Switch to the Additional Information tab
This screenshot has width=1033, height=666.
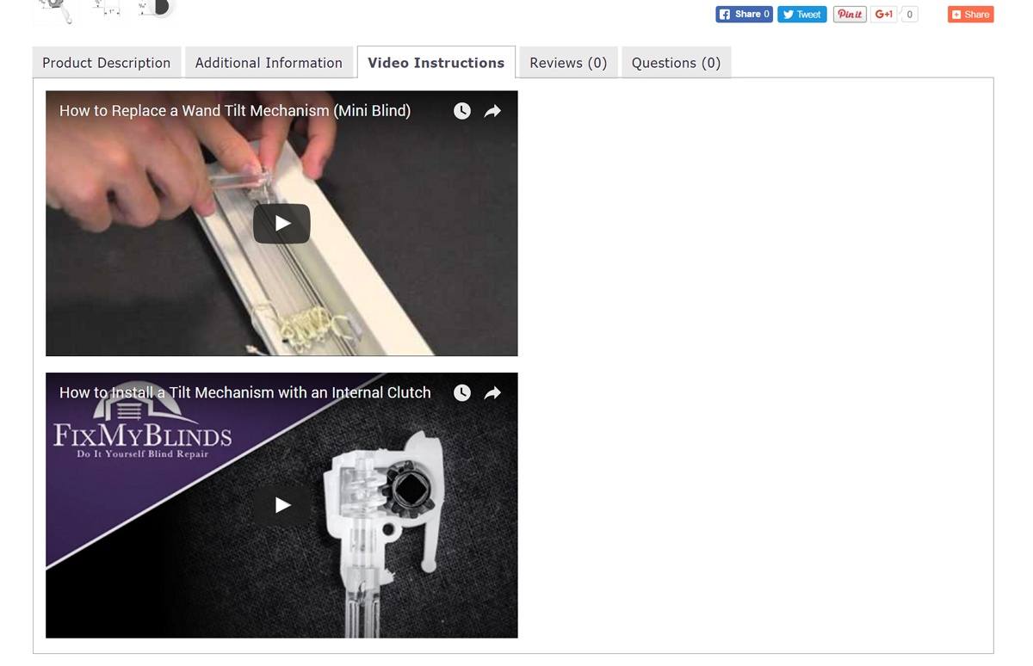269,63
